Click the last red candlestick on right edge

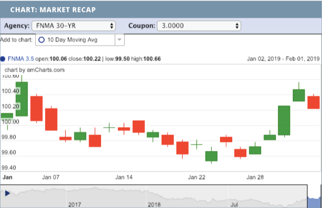(314, 102)
